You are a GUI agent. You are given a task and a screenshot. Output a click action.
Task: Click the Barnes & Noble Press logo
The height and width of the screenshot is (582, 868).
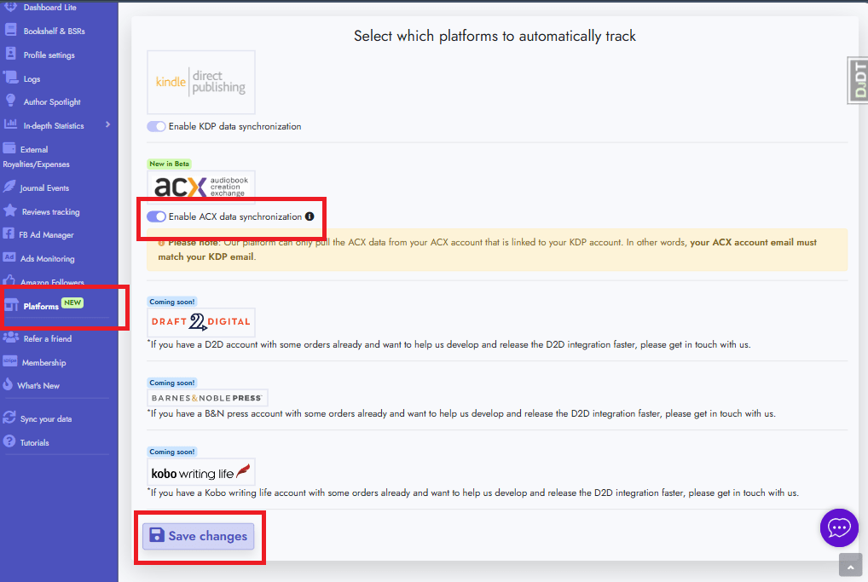coord(207,398)
